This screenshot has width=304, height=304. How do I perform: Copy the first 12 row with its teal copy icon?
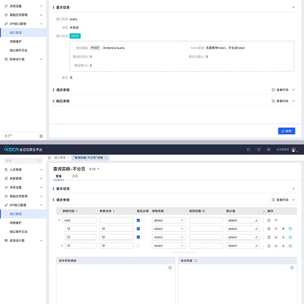pos(291,229)
